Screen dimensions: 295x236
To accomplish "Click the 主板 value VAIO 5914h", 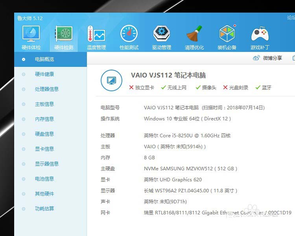I will [175, 147].
